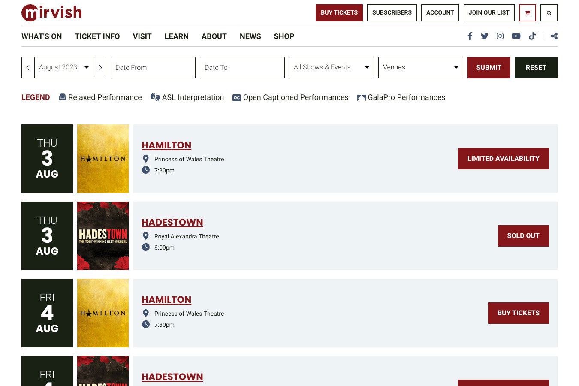Click the GalaPro Performances legend icon
This screenshot has height=386, width=579.
click(x=362, y=98)
